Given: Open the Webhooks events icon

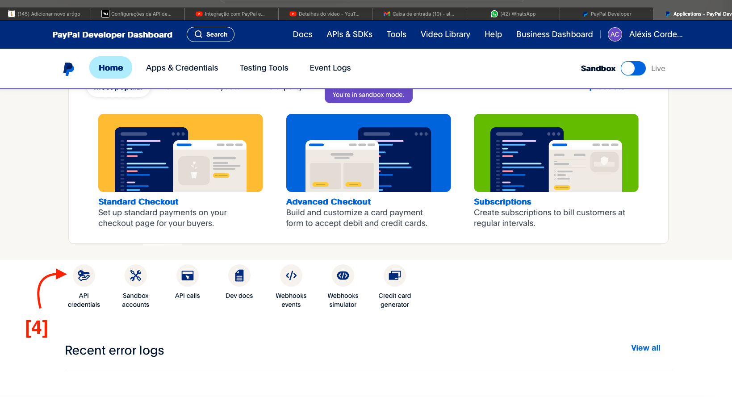Looking at the screenshot, I should [291, 276].
